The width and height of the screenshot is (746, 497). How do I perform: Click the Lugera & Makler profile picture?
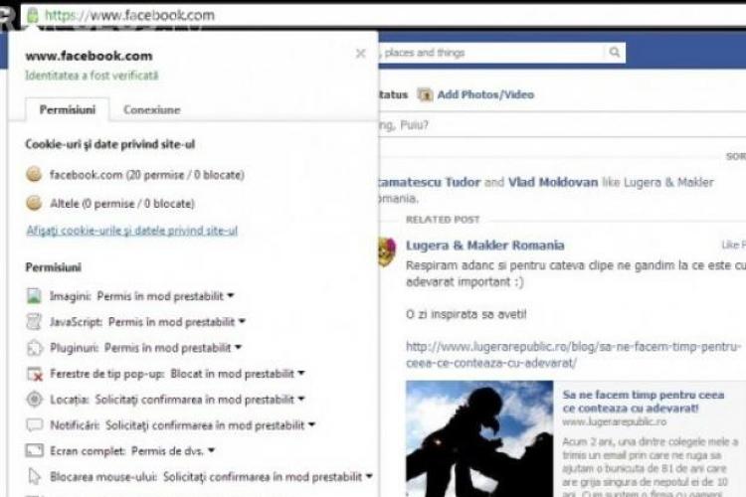[383, 252]
